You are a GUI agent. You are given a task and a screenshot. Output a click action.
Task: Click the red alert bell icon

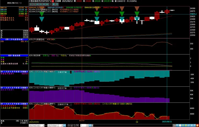coord(197,125)
